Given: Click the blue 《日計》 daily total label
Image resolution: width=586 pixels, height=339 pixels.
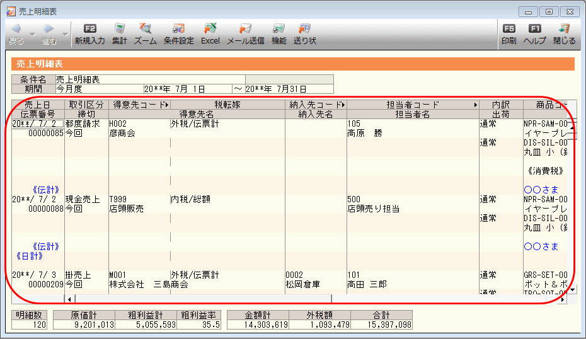Looking at the screenshot, I should [x=30, y=256].
